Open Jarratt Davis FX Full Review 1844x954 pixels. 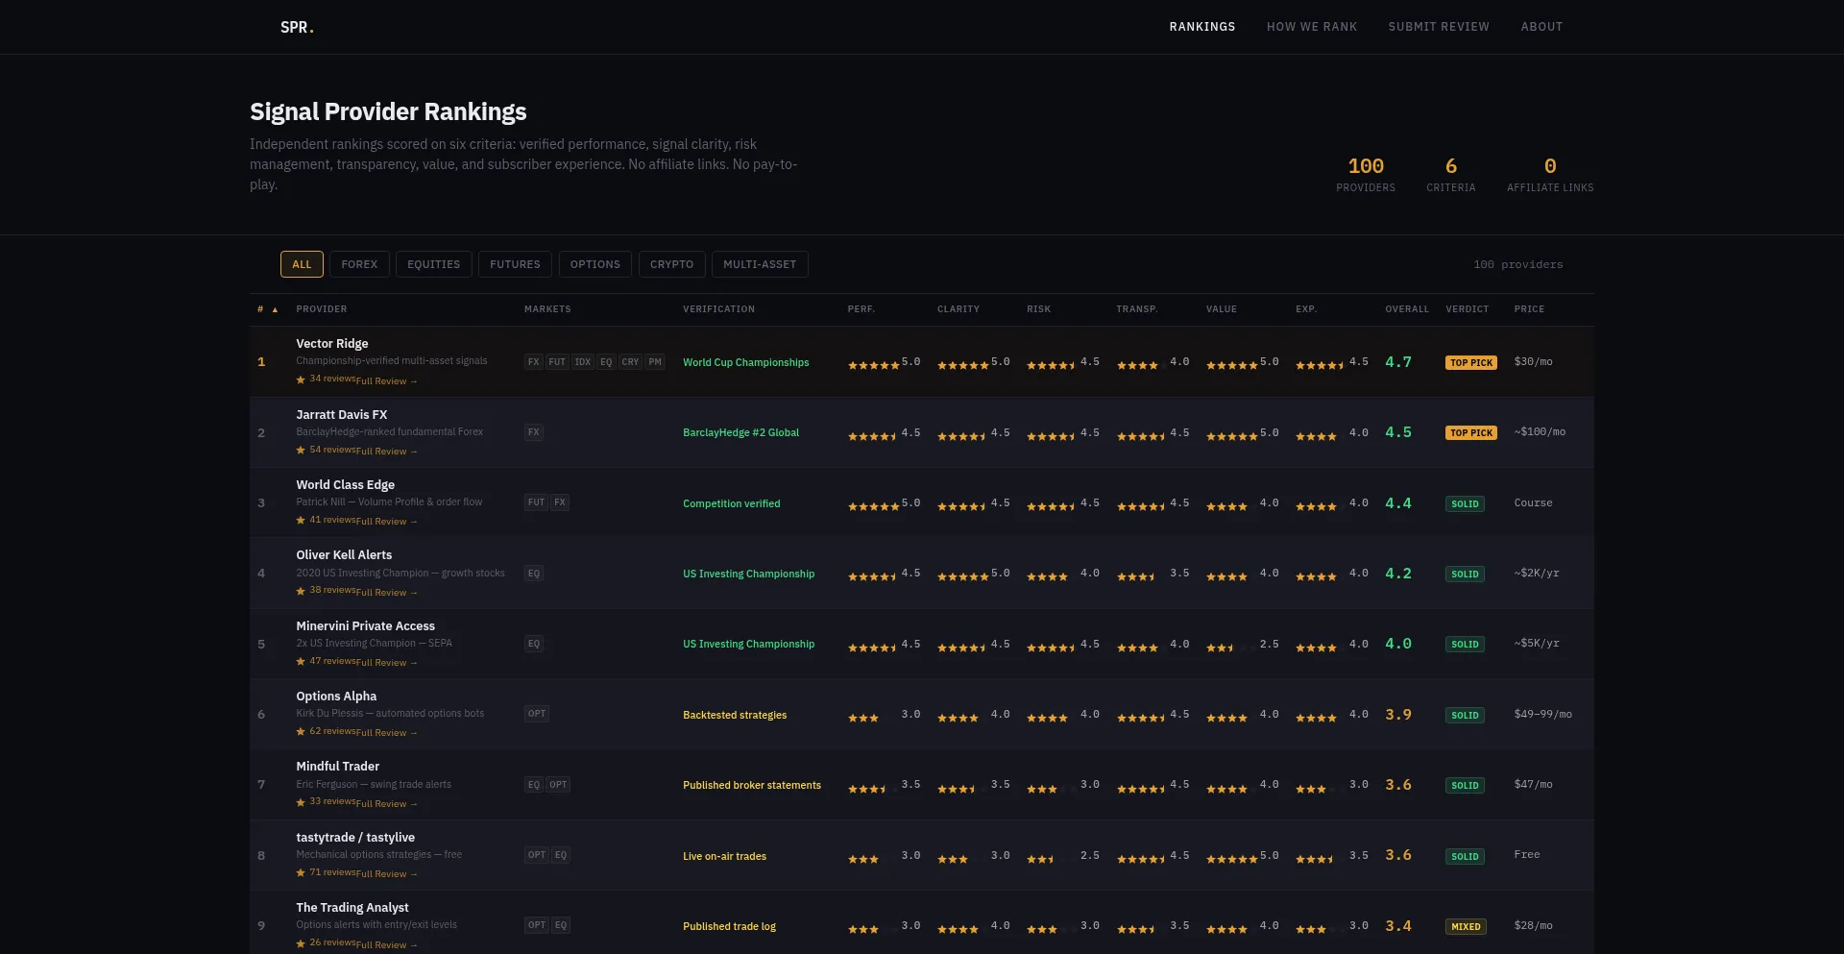(387, 452)
